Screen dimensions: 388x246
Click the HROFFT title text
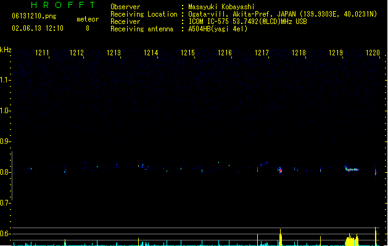pos(63,5)
